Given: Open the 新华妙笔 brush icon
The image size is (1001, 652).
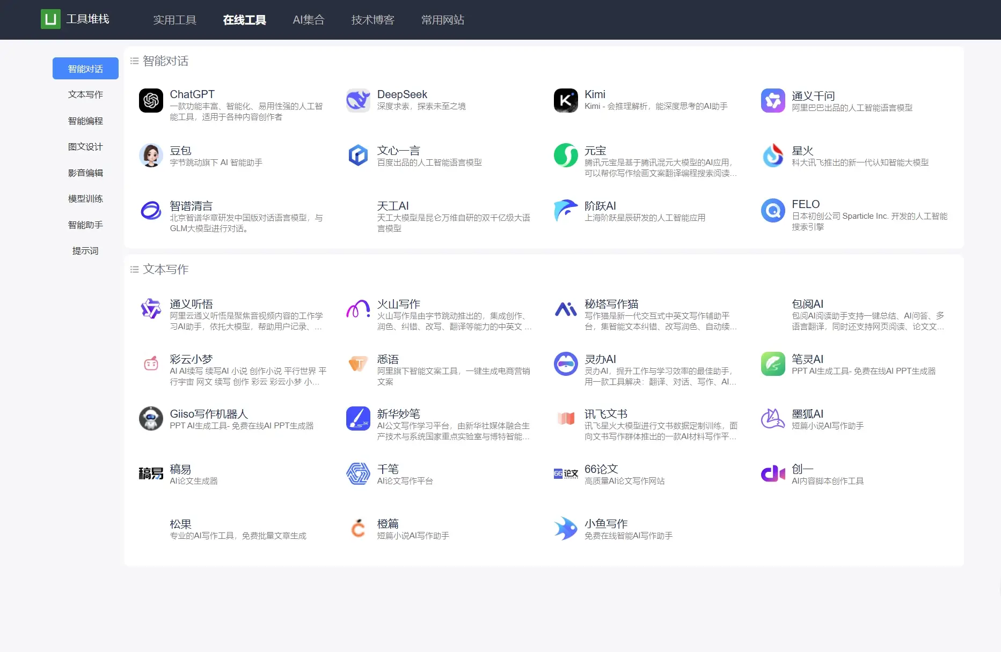Looking at the screenshot, I should 358,419.
